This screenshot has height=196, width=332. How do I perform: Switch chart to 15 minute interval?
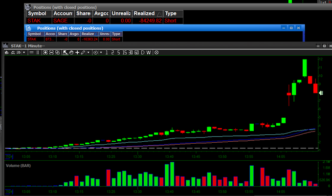click(x=125, y=52)
